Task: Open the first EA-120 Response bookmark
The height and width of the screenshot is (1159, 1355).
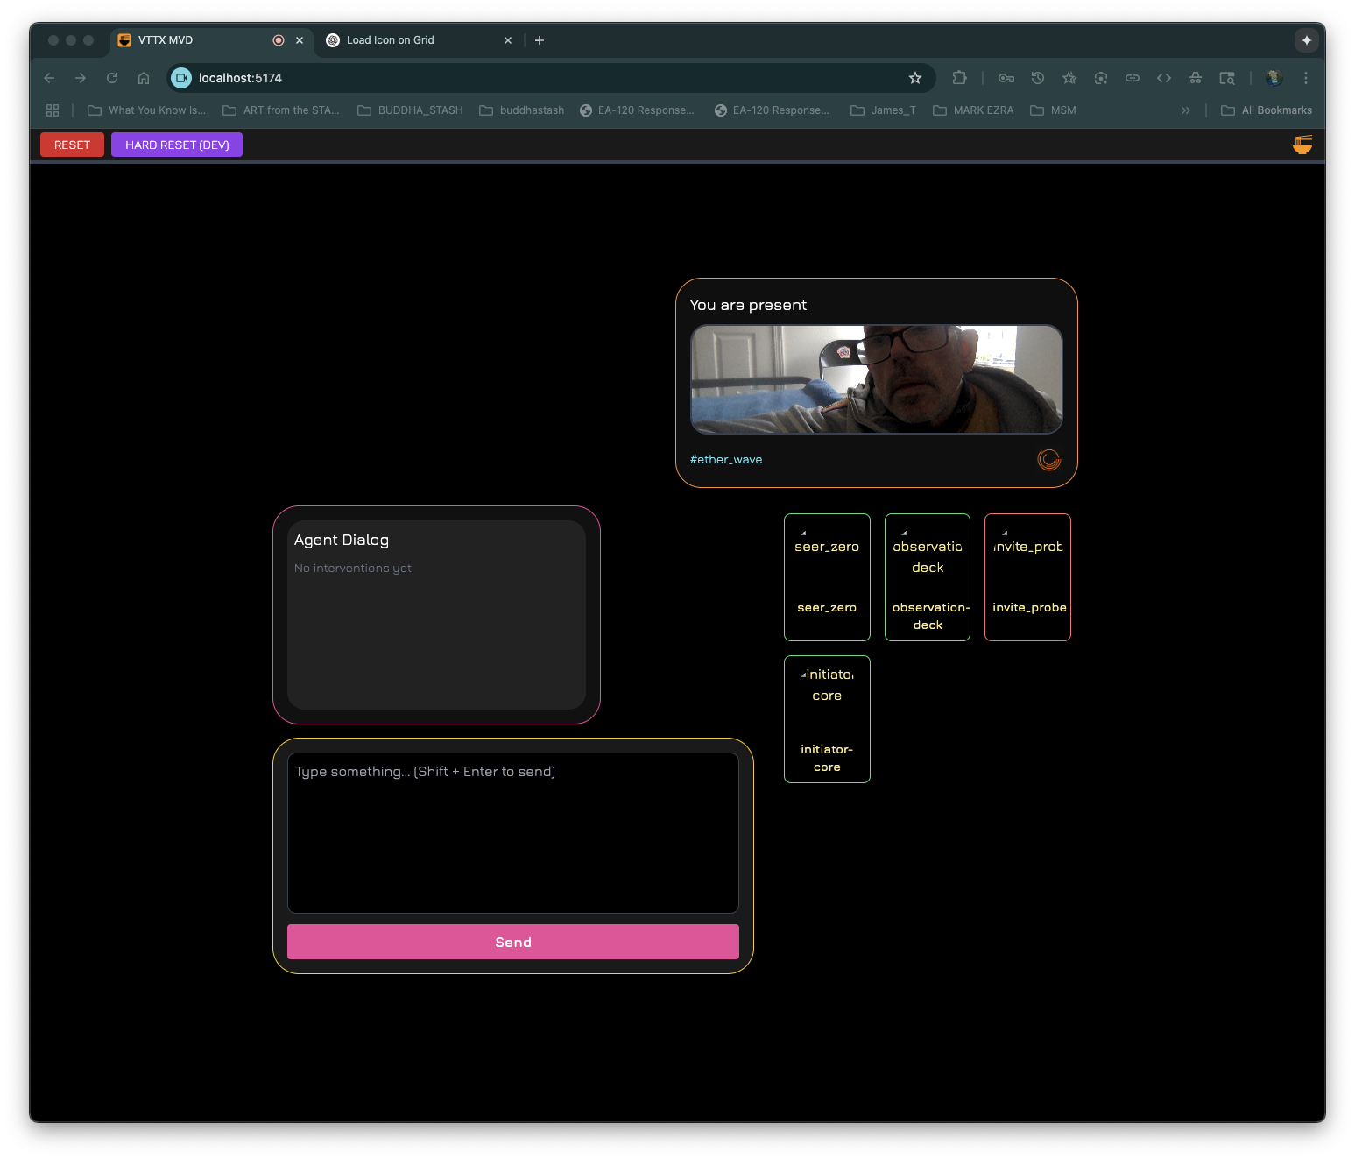Action: [637, 110]
